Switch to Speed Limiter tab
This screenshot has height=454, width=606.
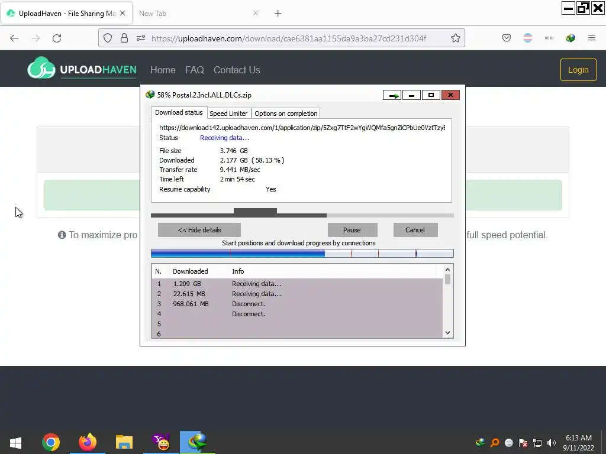tap(228, 113)
